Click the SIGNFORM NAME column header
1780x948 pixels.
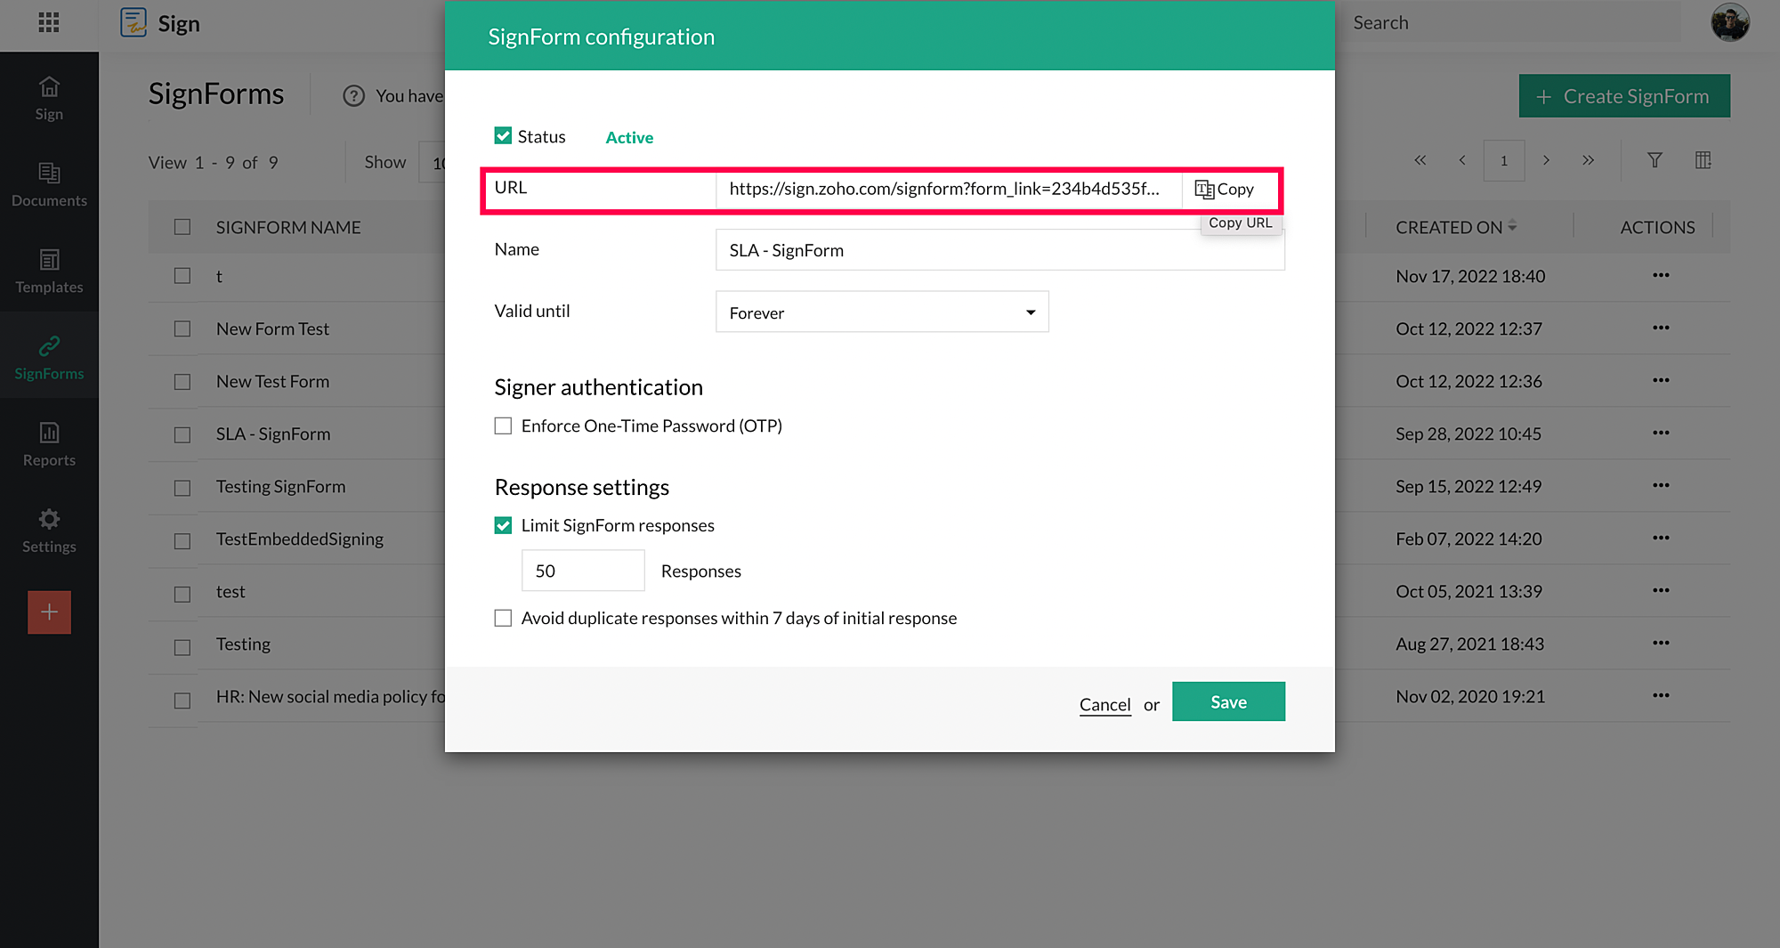(x=288, y=227)
